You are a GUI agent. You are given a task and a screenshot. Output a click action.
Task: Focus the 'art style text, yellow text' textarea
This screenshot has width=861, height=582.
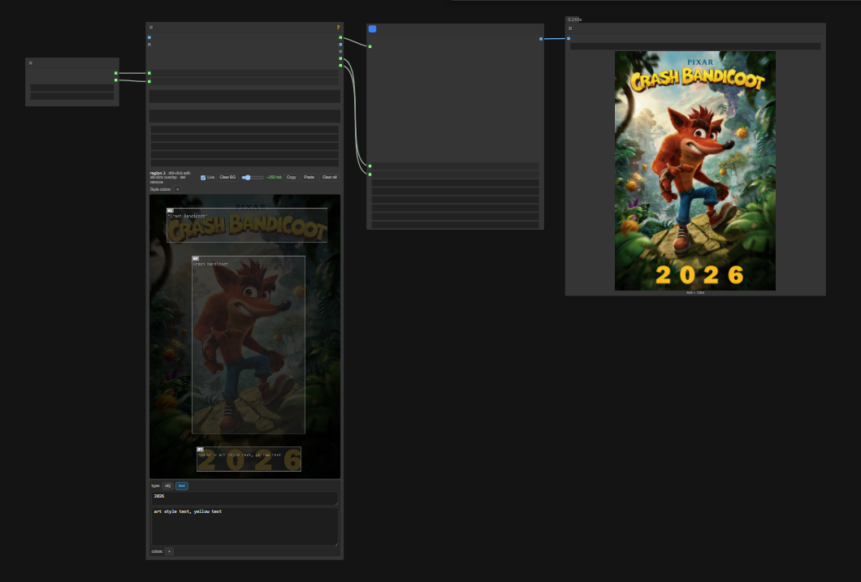(245, 527)
